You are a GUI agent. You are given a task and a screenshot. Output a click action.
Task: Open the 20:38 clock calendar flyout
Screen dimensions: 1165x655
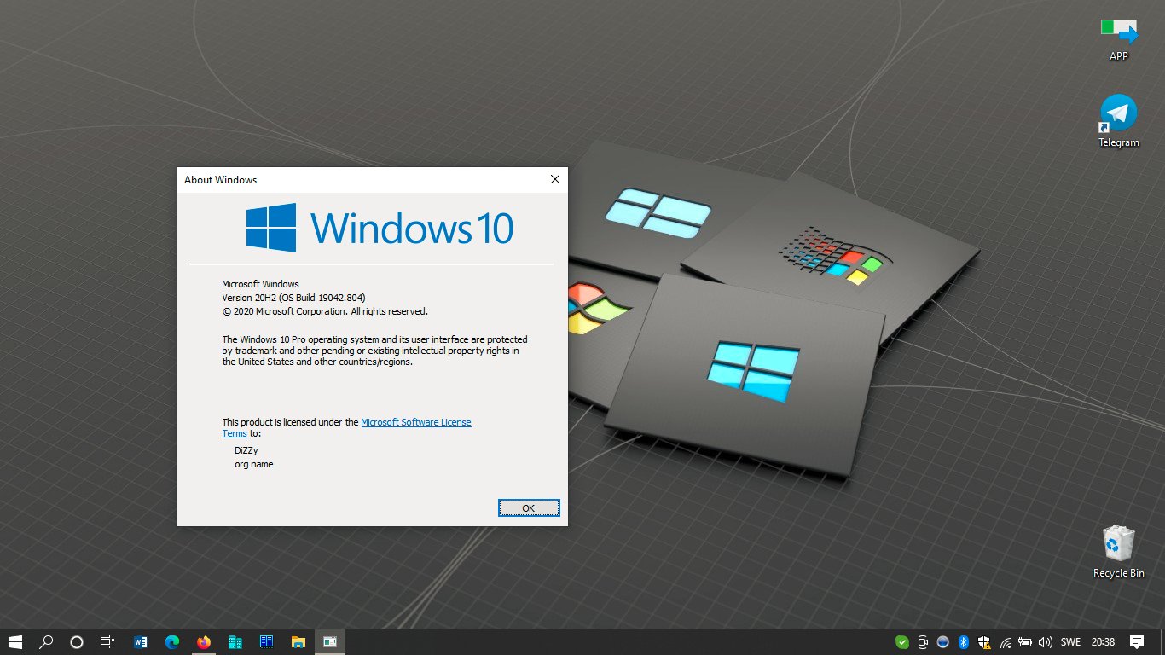(x=1103, y=642)
